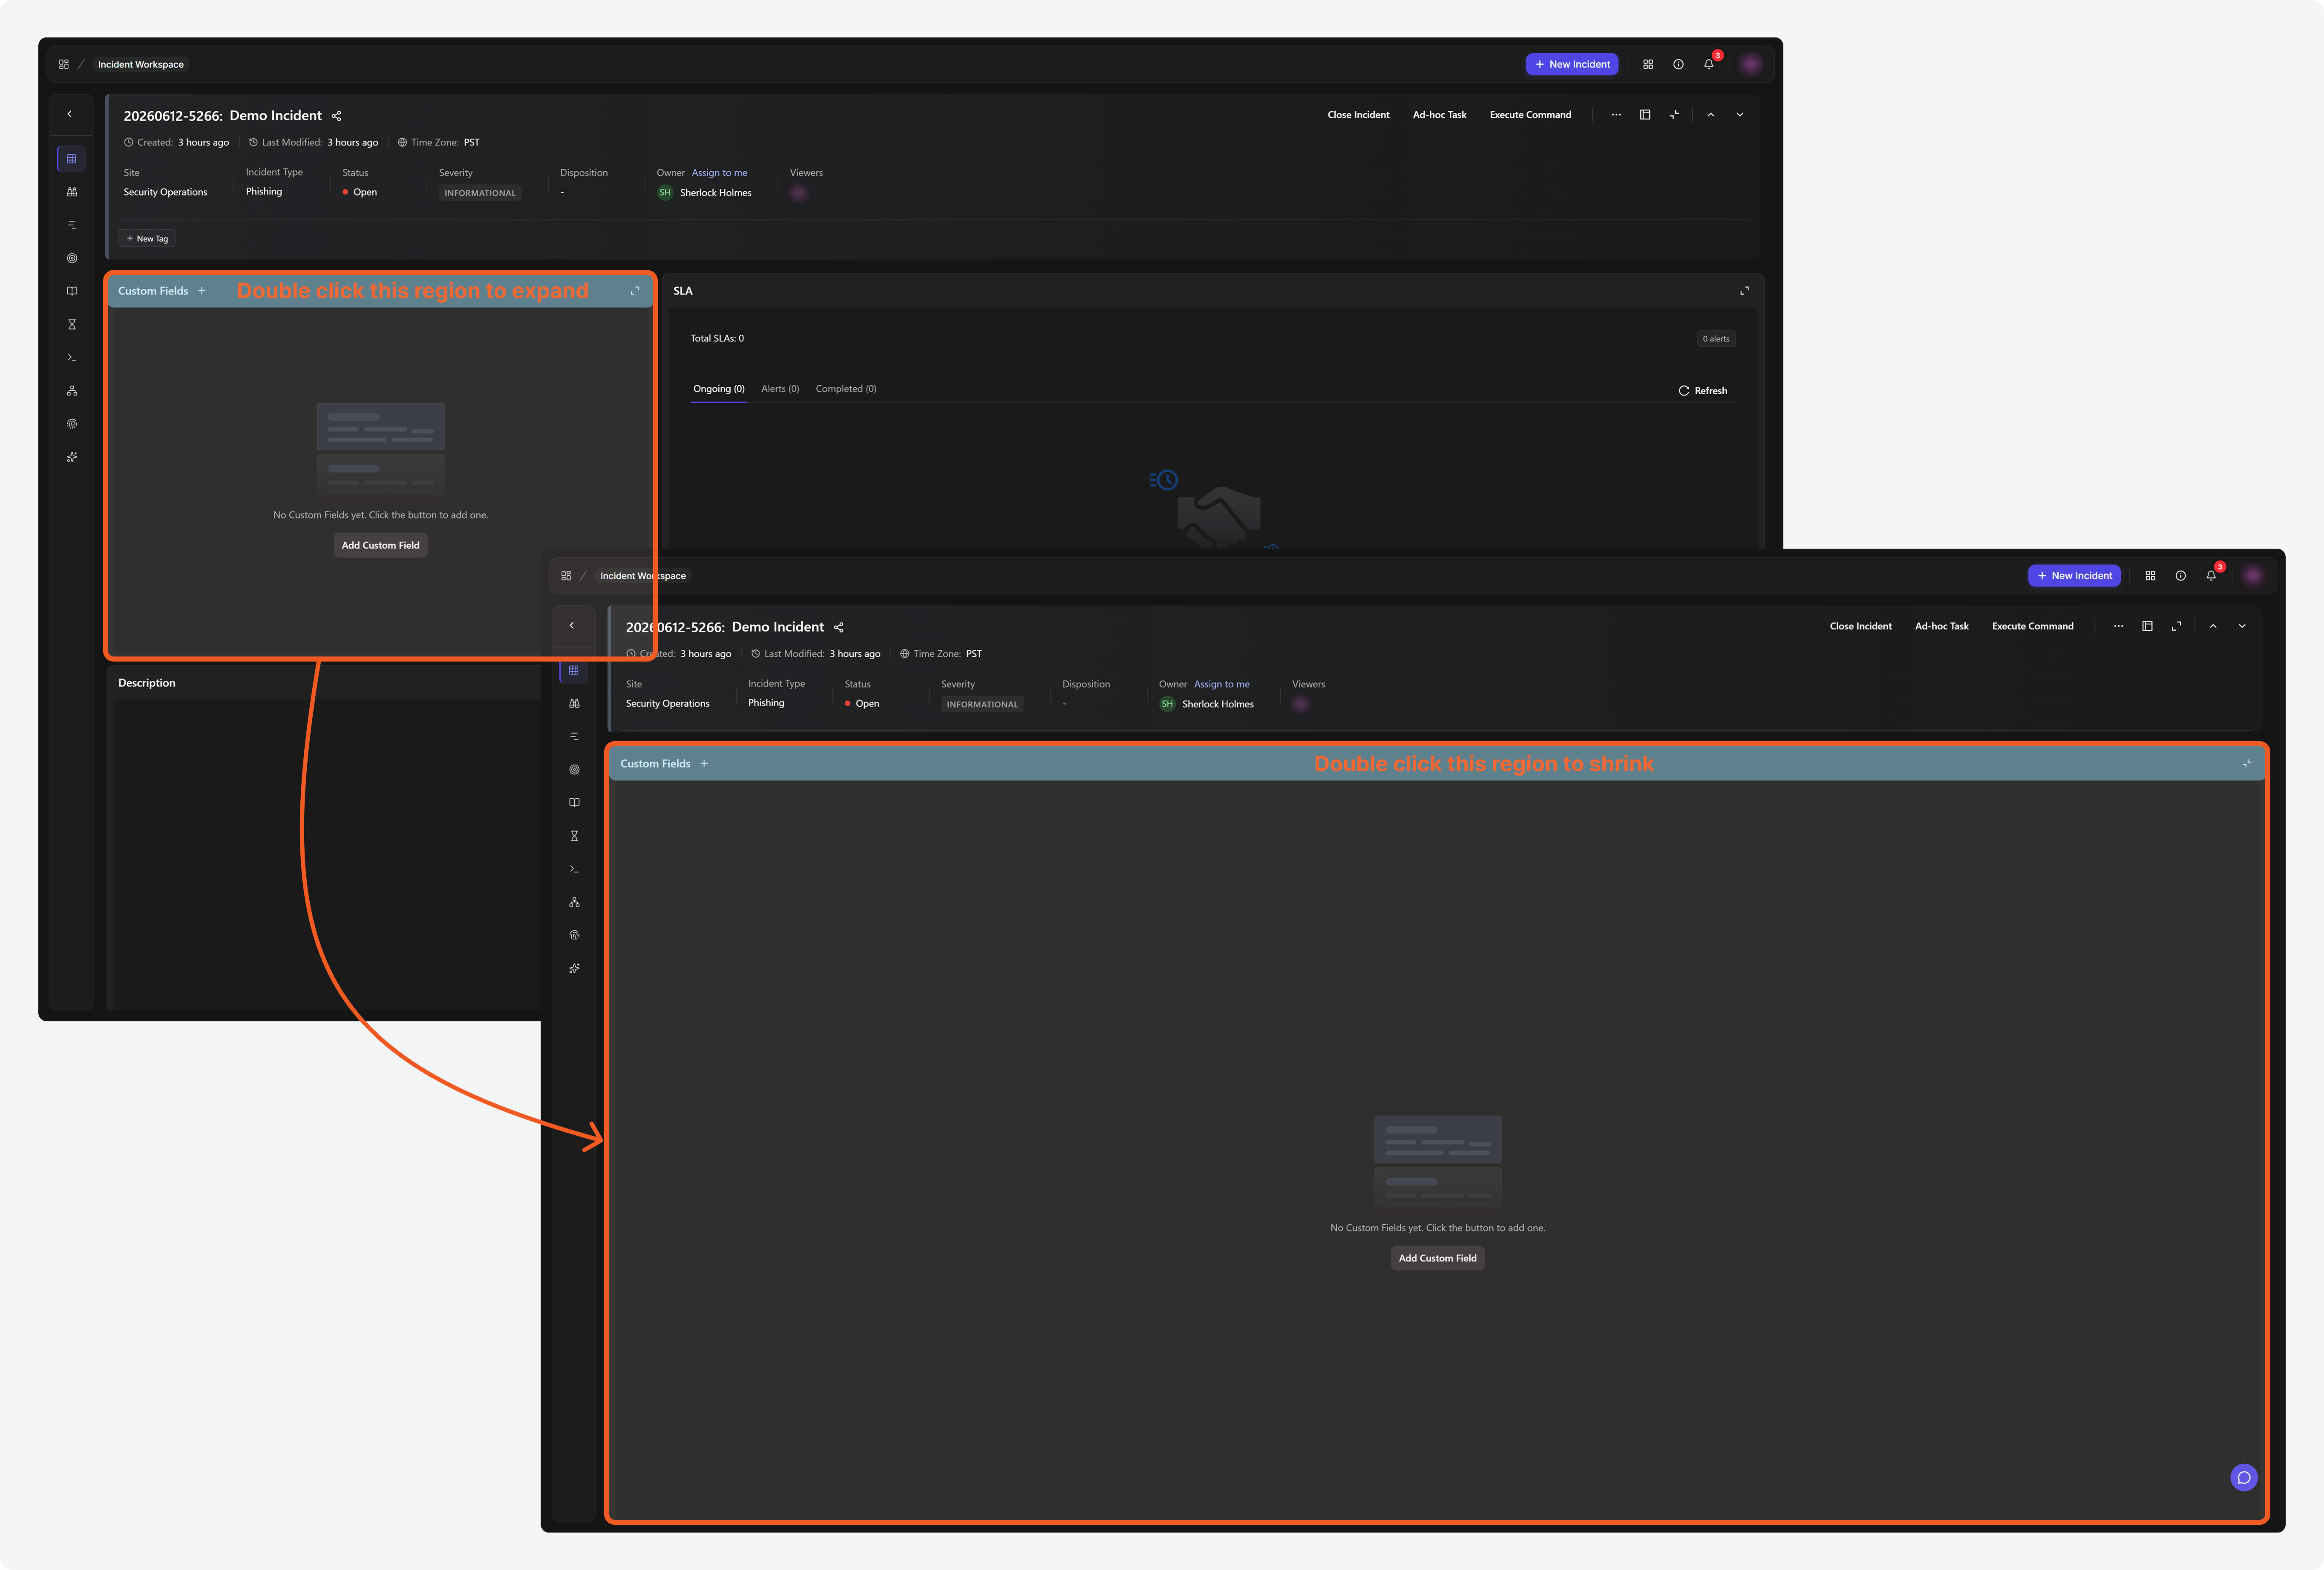Expand small Custom Fields panel via corner icon
This screenshot has height=1570, width=2324.
634,291
